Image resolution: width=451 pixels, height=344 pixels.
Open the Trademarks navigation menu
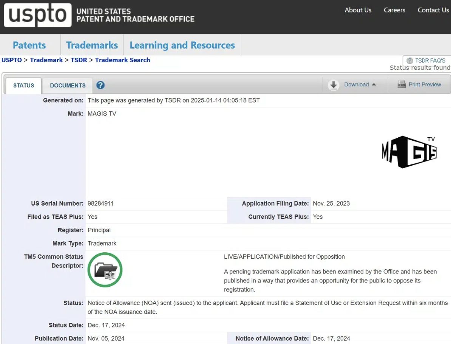92,45
